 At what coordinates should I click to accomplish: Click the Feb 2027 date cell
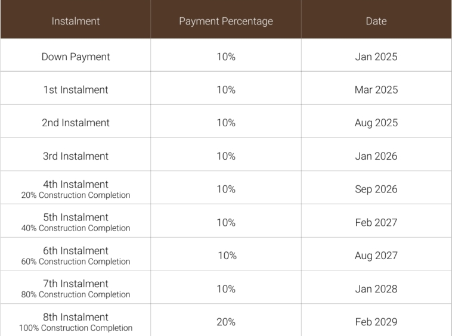pyautogui.click(x=376, y=223)
